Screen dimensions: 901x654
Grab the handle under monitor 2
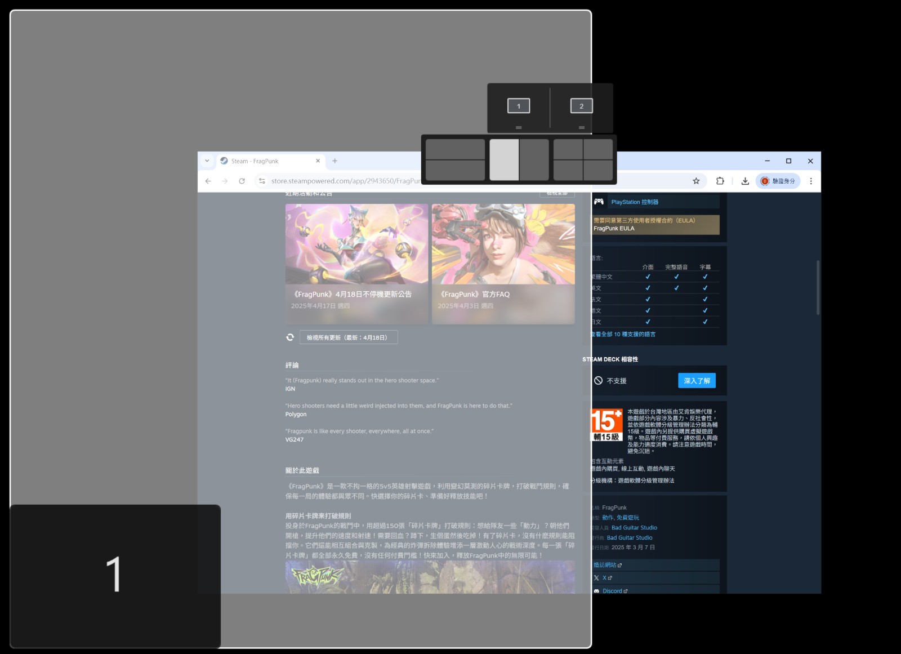pos(582,127)
